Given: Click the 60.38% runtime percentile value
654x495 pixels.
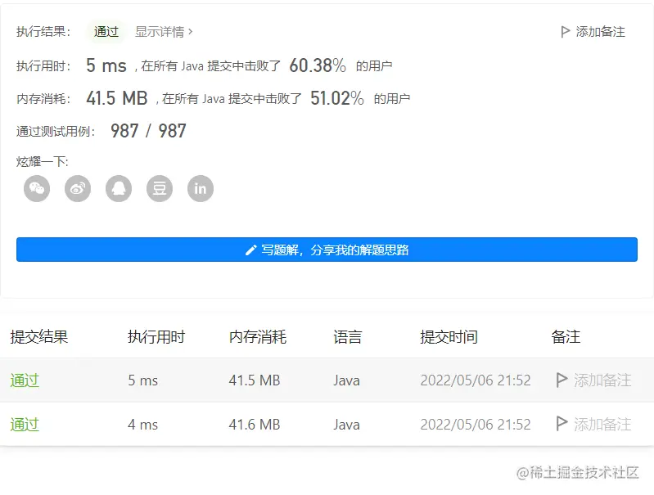Looking at the screenshot, I should (318, 65).
